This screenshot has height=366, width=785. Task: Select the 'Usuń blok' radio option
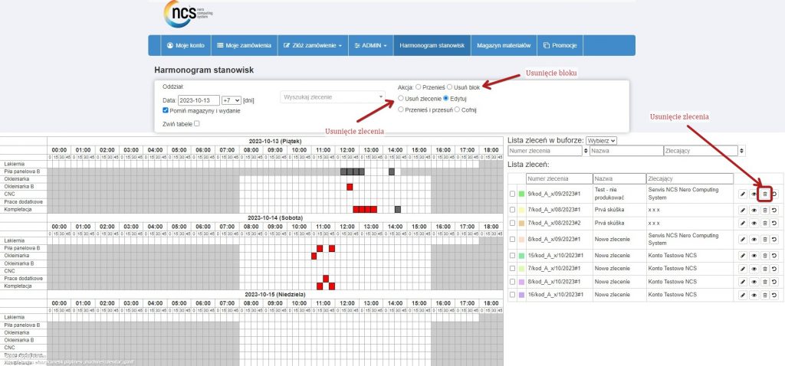pos(450,87)
